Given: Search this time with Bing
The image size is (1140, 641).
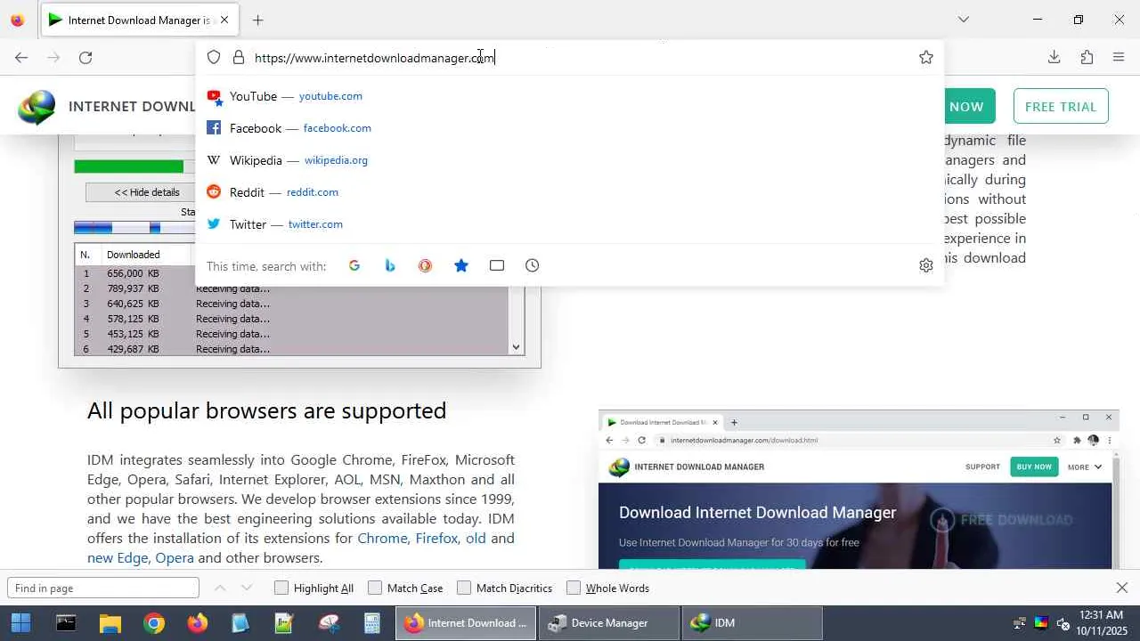Looking at the screenshot, I should point(390,266).
